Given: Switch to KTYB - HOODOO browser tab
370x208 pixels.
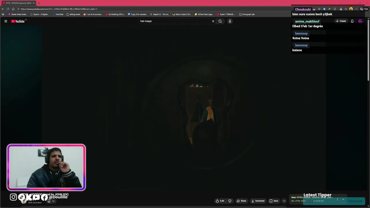Looking at the screenshot, I should pos(18,3).
